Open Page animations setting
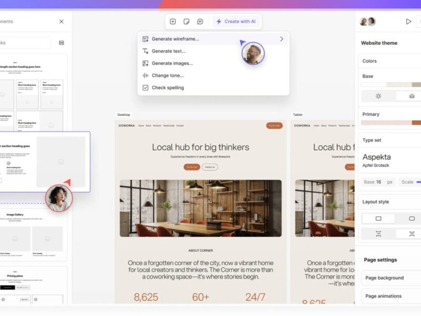This screenshot has width=421, height=316. click(391, 296)
